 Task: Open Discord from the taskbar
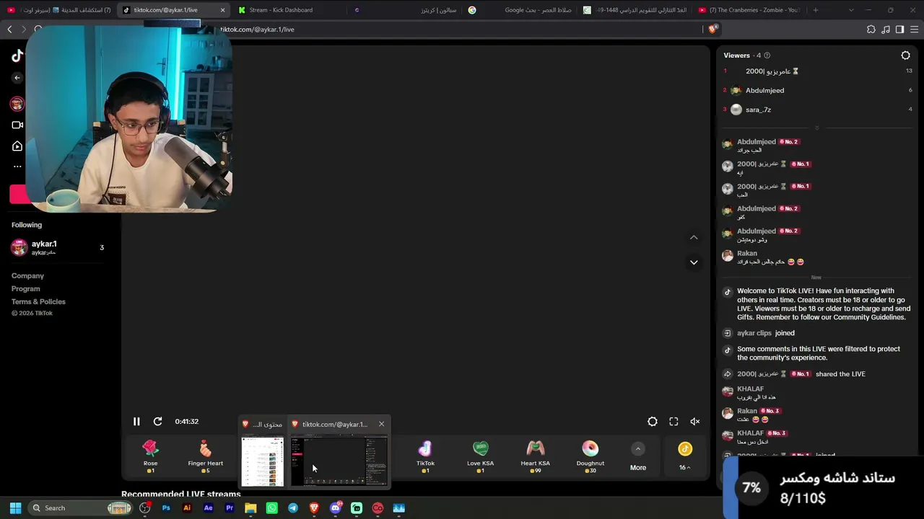pyautogui.click(x=335, y=508)
